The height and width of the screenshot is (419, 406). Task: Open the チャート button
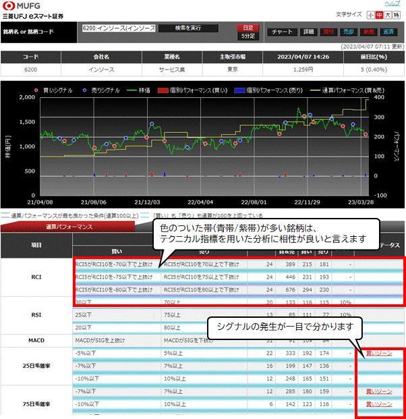(x=282, y=32)
